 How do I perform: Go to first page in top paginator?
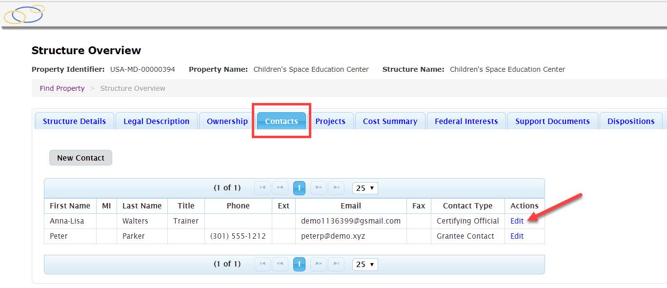[x=263, y=188]
